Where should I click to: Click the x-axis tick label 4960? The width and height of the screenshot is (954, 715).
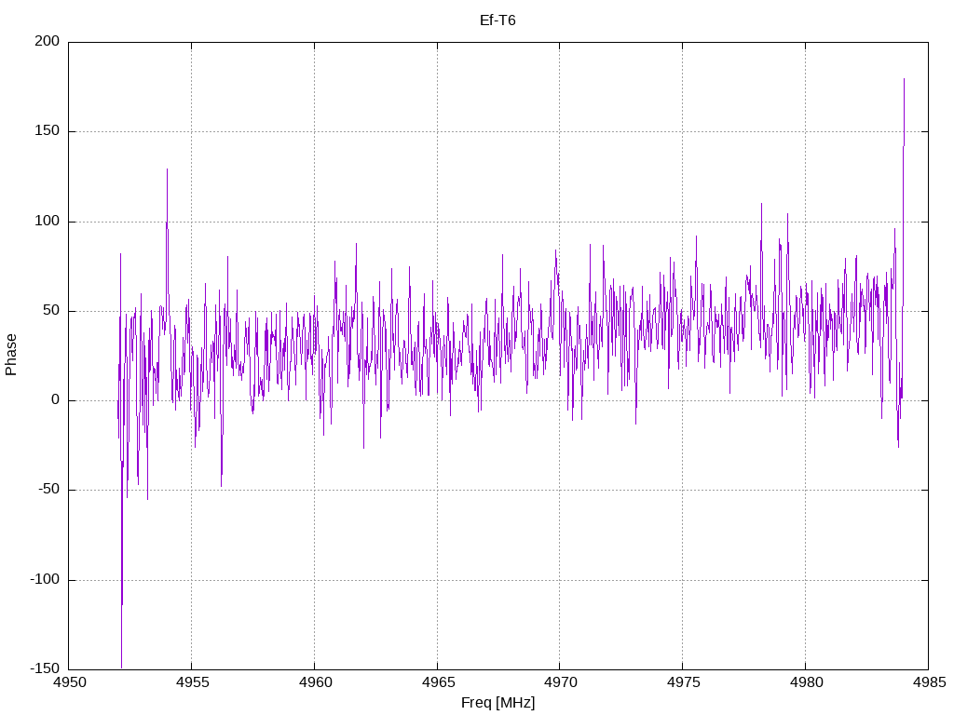[x=315, y=682]
